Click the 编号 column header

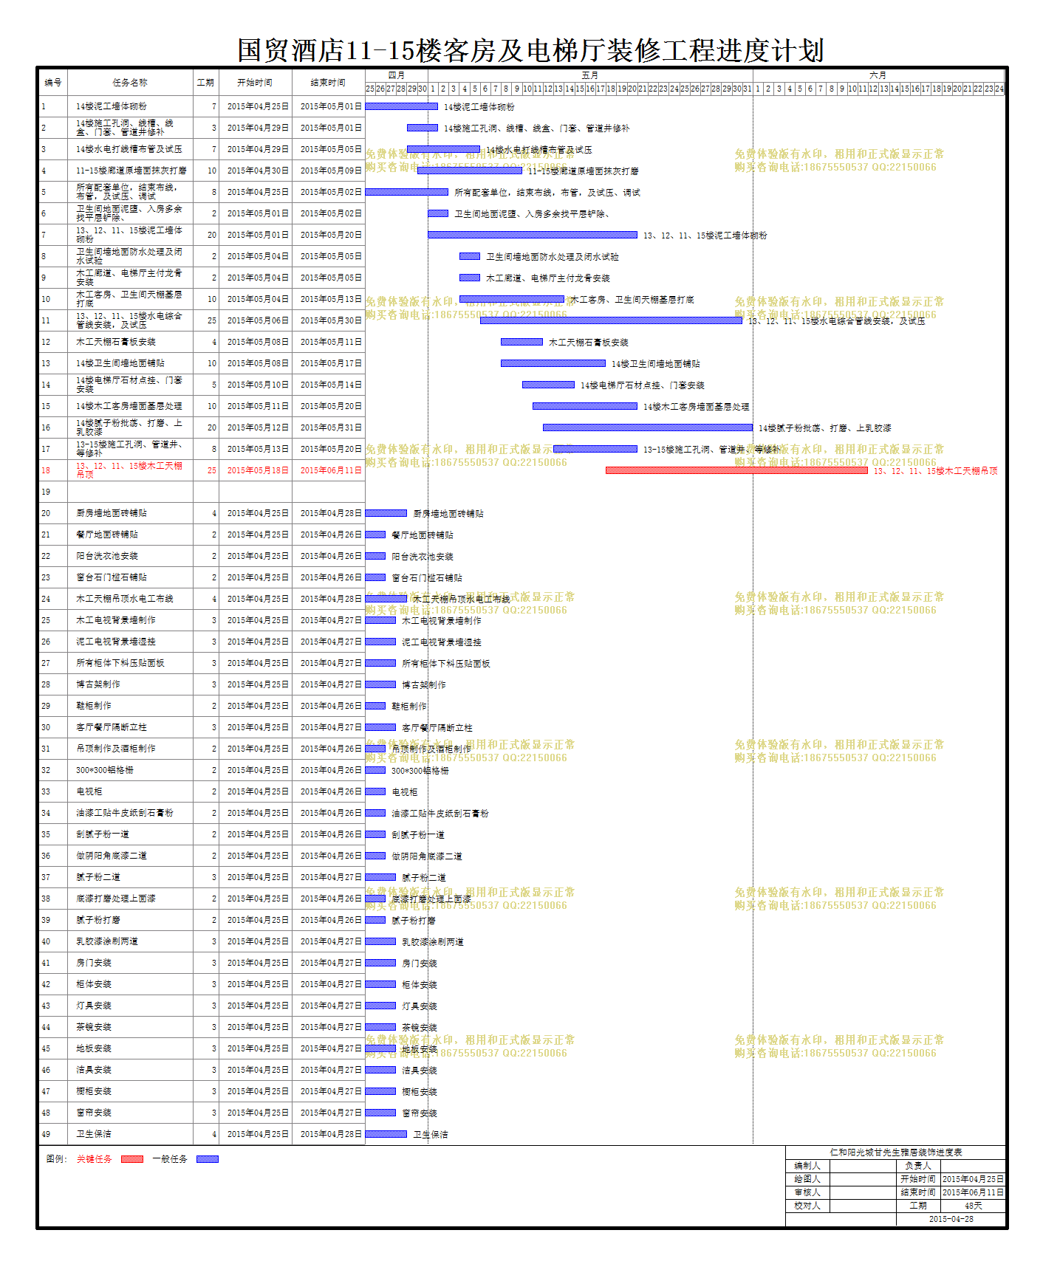tap(53, 83)
